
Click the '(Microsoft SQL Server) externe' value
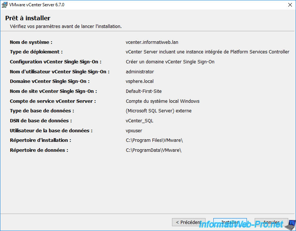(x=159, y=111)
